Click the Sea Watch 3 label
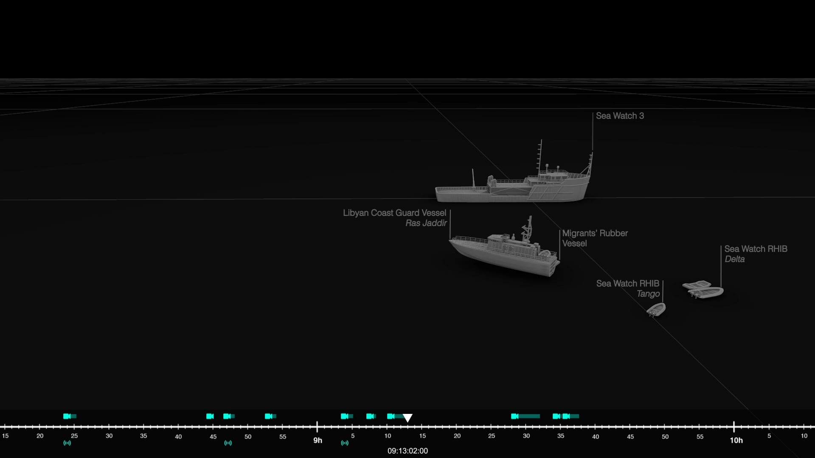Viewport: 815px width, 458px height. tap(620, 116)
